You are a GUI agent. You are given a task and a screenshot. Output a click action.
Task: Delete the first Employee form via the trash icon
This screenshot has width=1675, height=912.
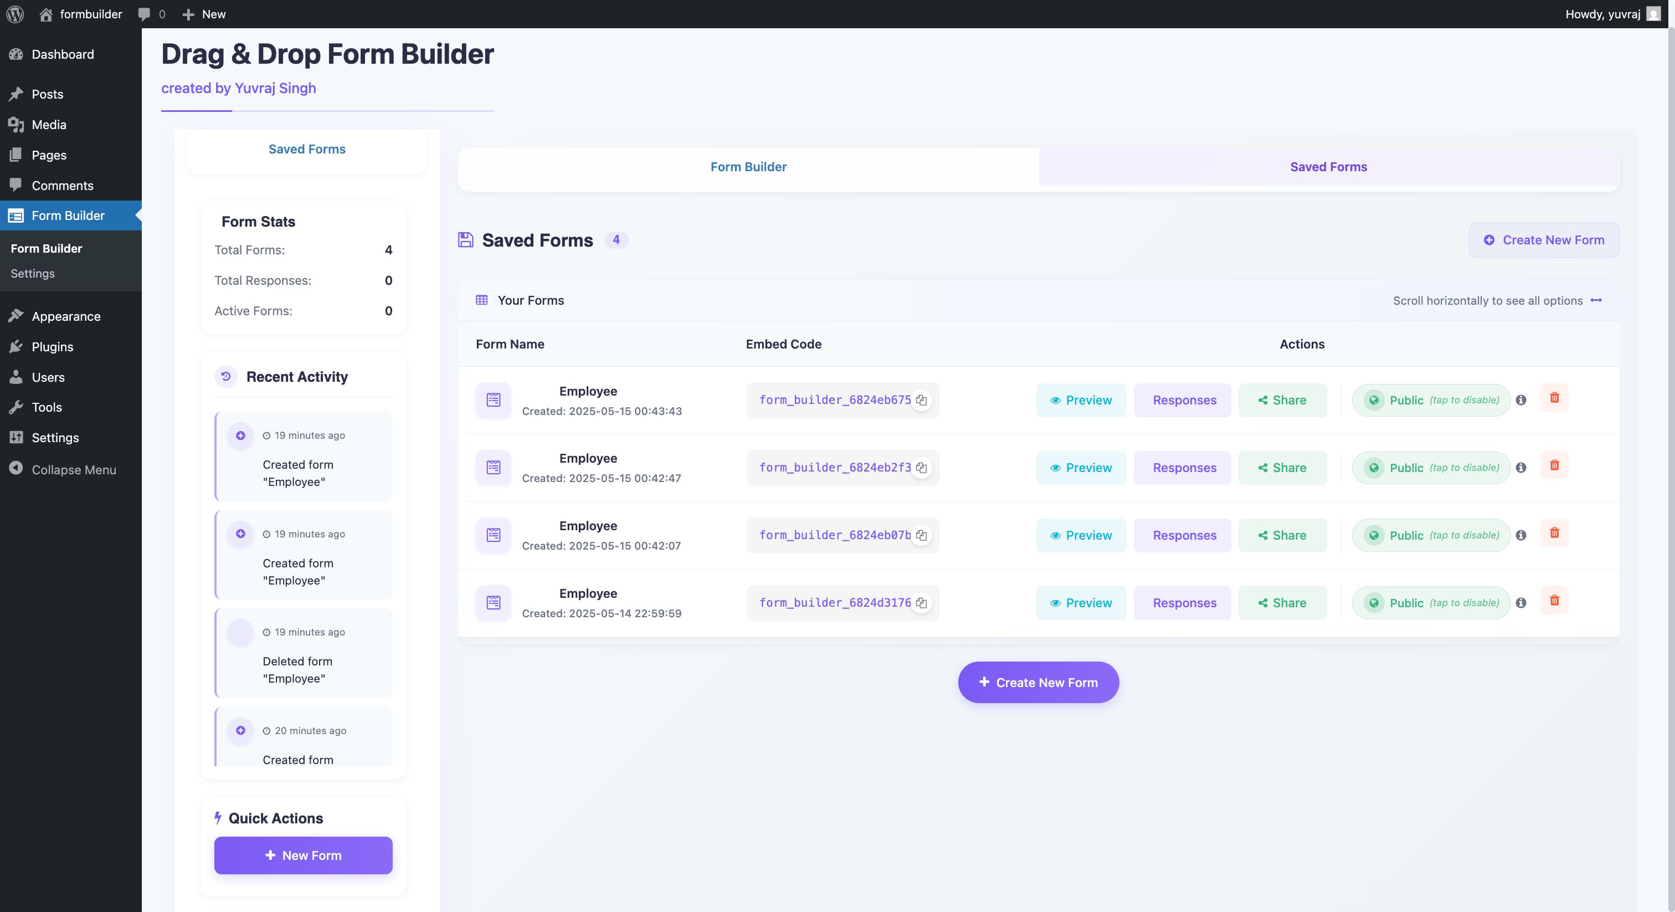(1554, 397)
